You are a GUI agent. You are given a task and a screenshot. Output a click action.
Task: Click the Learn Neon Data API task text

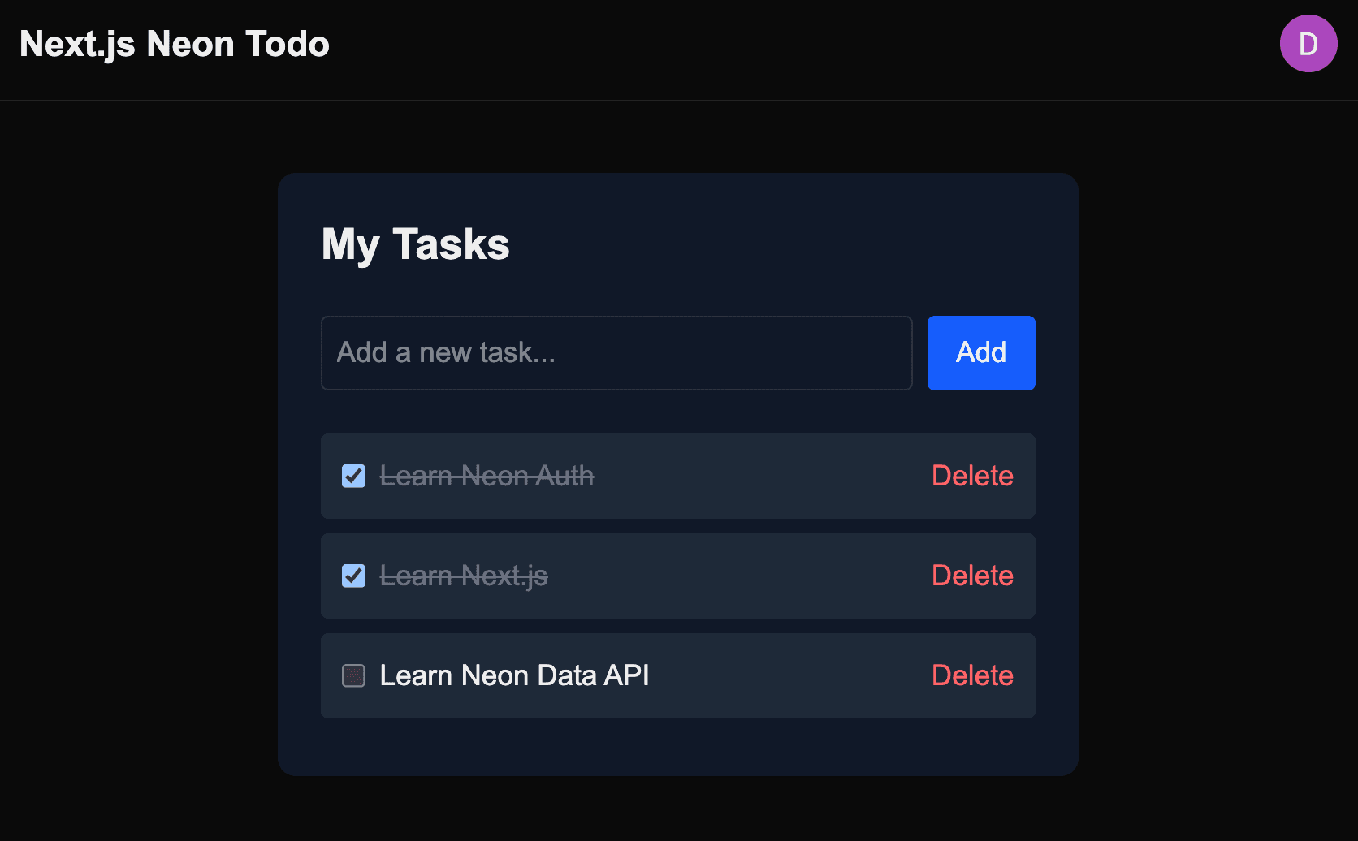[x=514, y=675]
